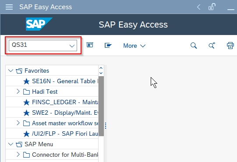Viewport: 237px width, 162px height.
Task: Click the printer icon
Action: click(x=230, y=46)
